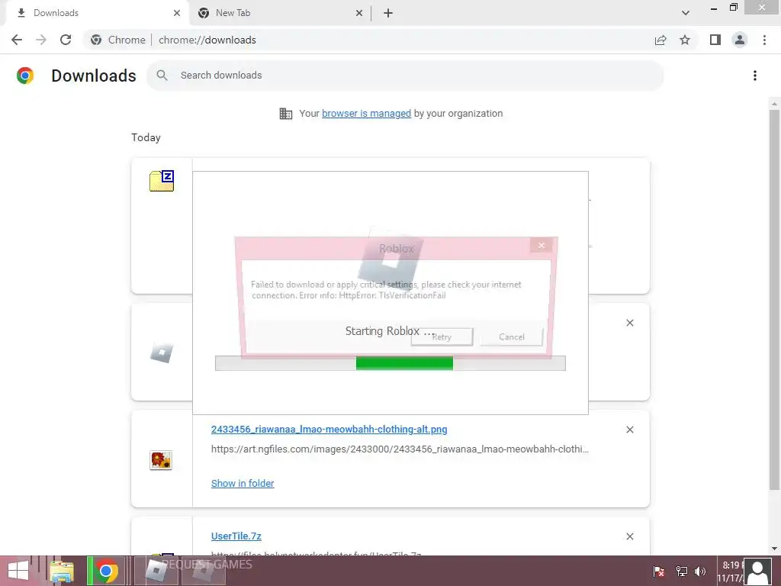Viewport: 781px width, 586px height.
Task: Close the Downloads tab
Action: click(177, 13)
